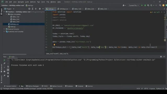This screenshot has width=167, height=94.
Task: Click LF line separator in status bar
Action: tap(142, 89)
